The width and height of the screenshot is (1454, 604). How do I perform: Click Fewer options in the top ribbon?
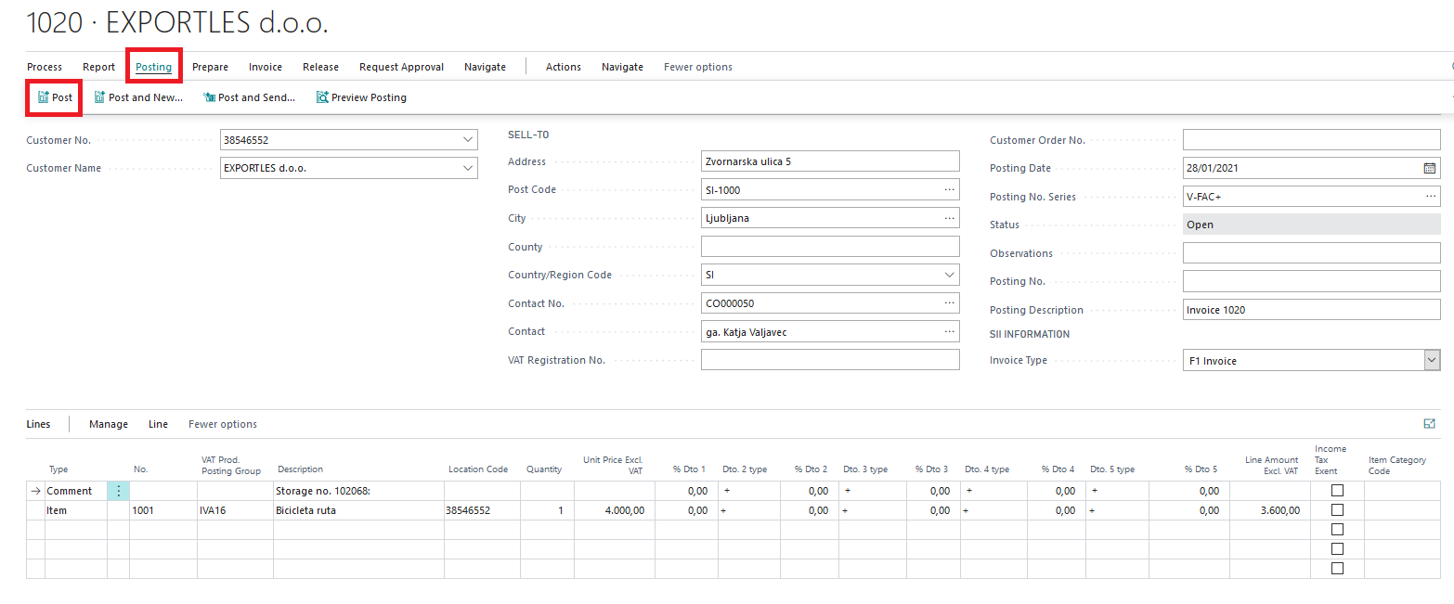tap(697, 67)
